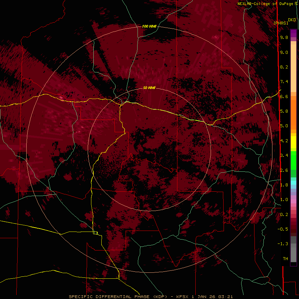The image size is (299, 299).
Task: Click the 1.0 legend value
Action: click(x=284, y=200)
